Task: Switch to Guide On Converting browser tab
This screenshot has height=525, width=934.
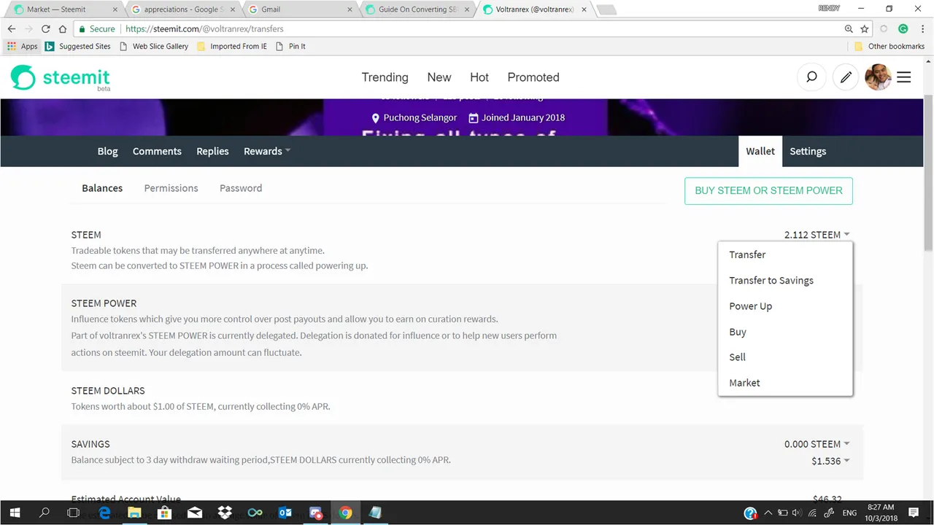Action: pyautogui.click(x=417, y=9)
